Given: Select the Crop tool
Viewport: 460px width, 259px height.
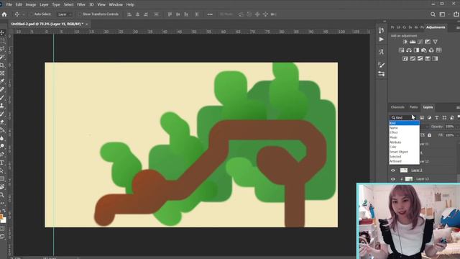Looking at the screenshot, I should pyautogui.click(x=2, y=65).
